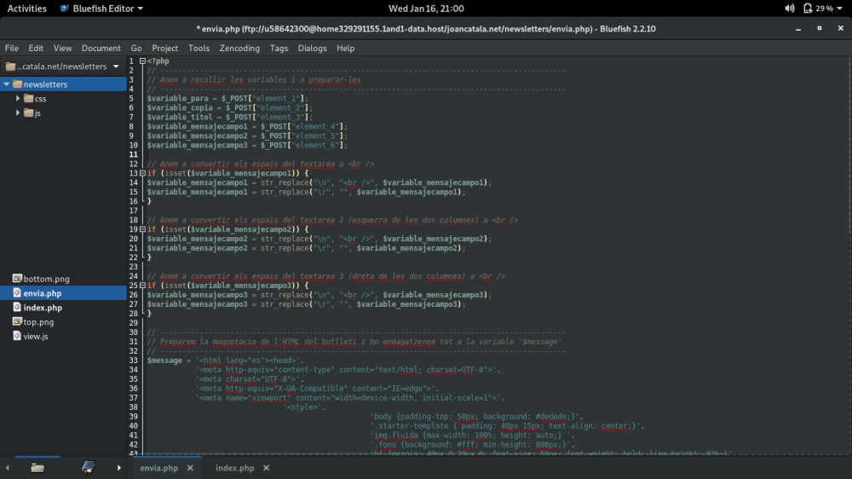Expand the js folder
Screen dimensions: 852x479
pyautogui.click(x=18, y=113)
